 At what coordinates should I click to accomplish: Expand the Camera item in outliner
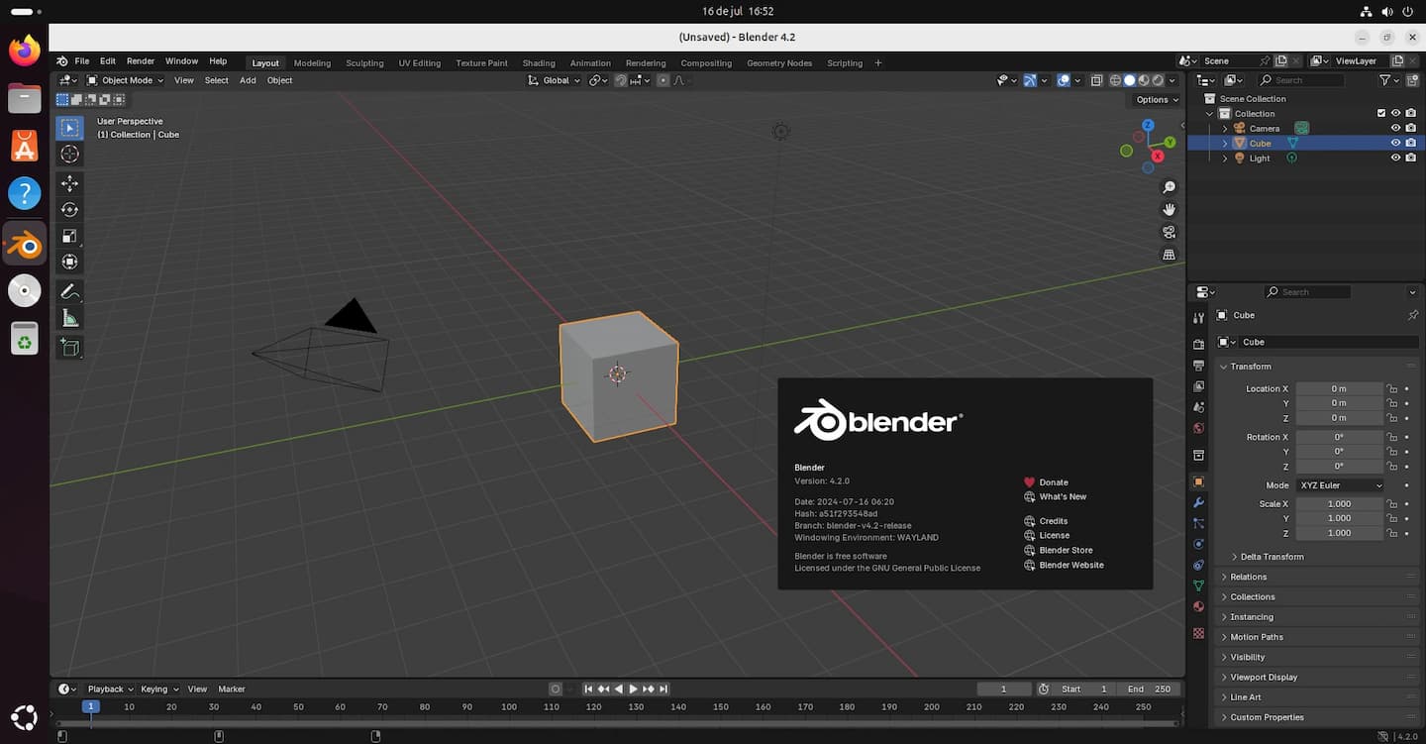(x=1225, y=128)
